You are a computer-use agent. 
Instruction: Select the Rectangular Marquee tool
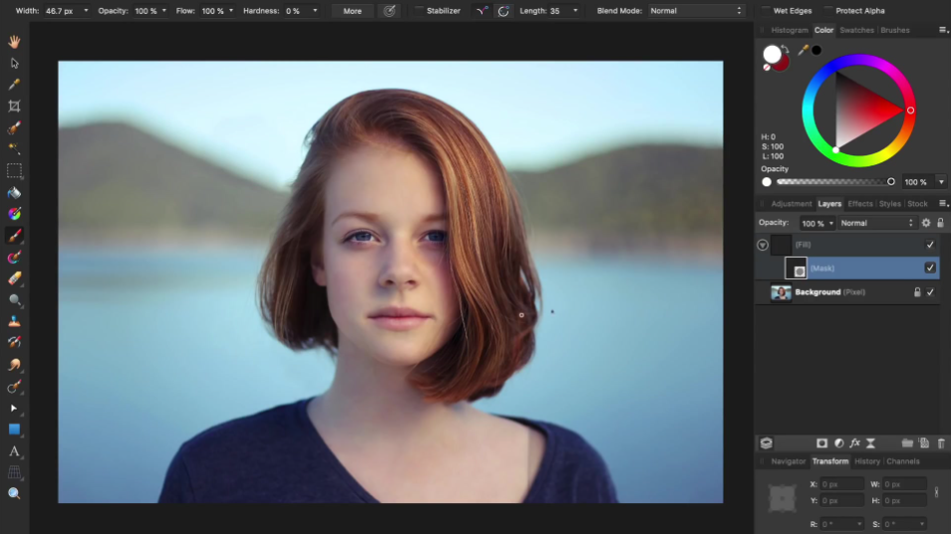tap(14, 170)
